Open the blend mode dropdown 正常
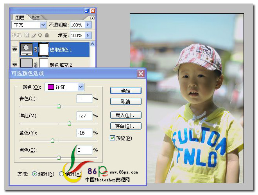This screenshot has height=195, width=258. coord(29,25)
